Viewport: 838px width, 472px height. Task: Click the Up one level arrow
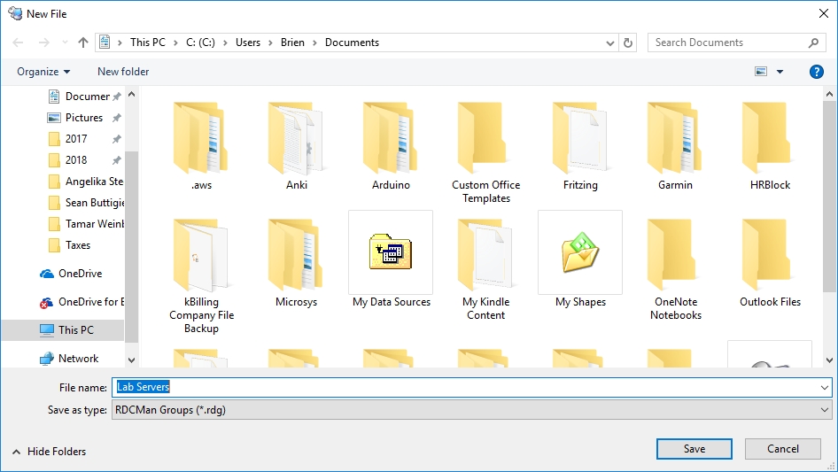[x=83, y=43]
